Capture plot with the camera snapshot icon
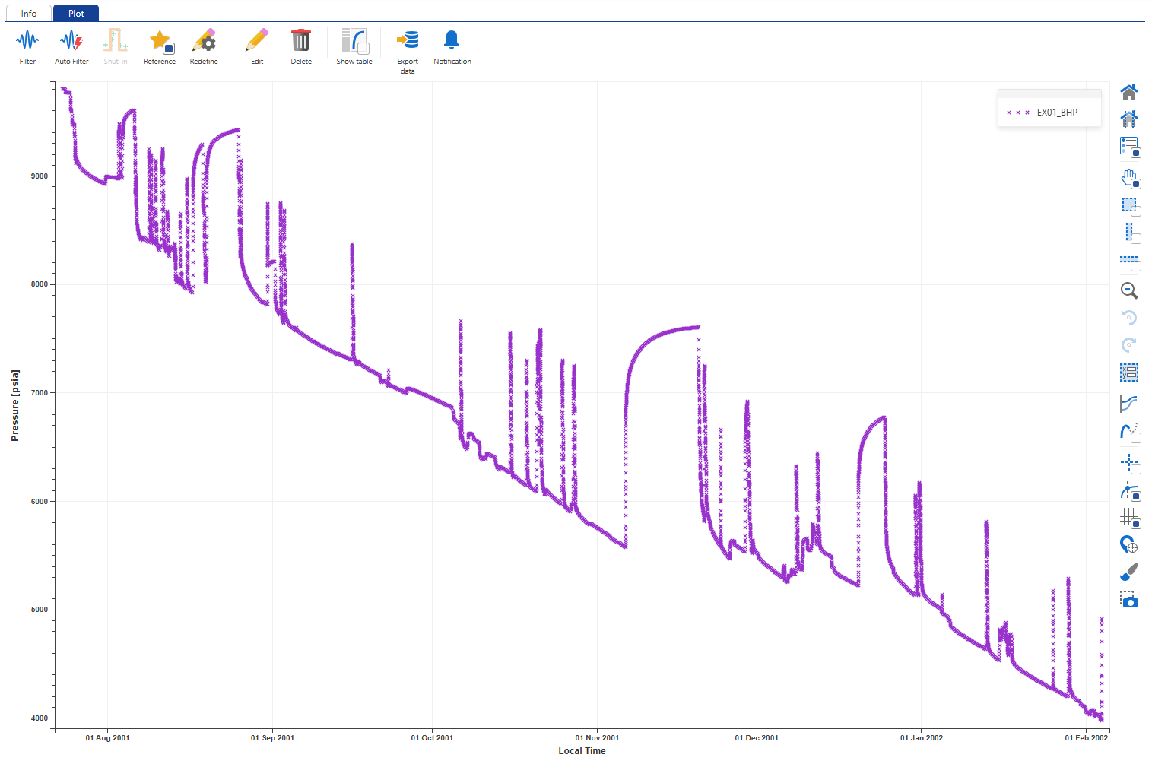This screenshot has height=761, width=1152. (x=1129, y=600)
